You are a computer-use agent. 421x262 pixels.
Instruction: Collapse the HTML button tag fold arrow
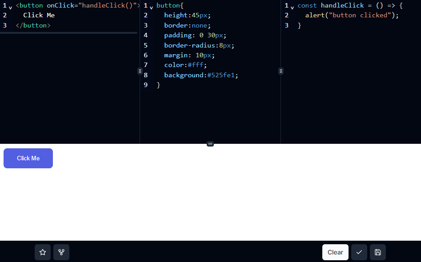click(10, 8)
